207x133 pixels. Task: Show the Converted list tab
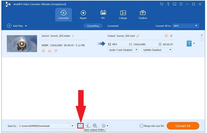click(x=113, y=26)
